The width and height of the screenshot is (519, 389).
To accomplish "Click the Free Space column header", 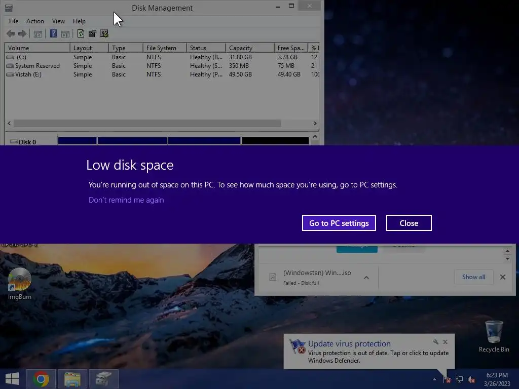I will pos(291,48).
